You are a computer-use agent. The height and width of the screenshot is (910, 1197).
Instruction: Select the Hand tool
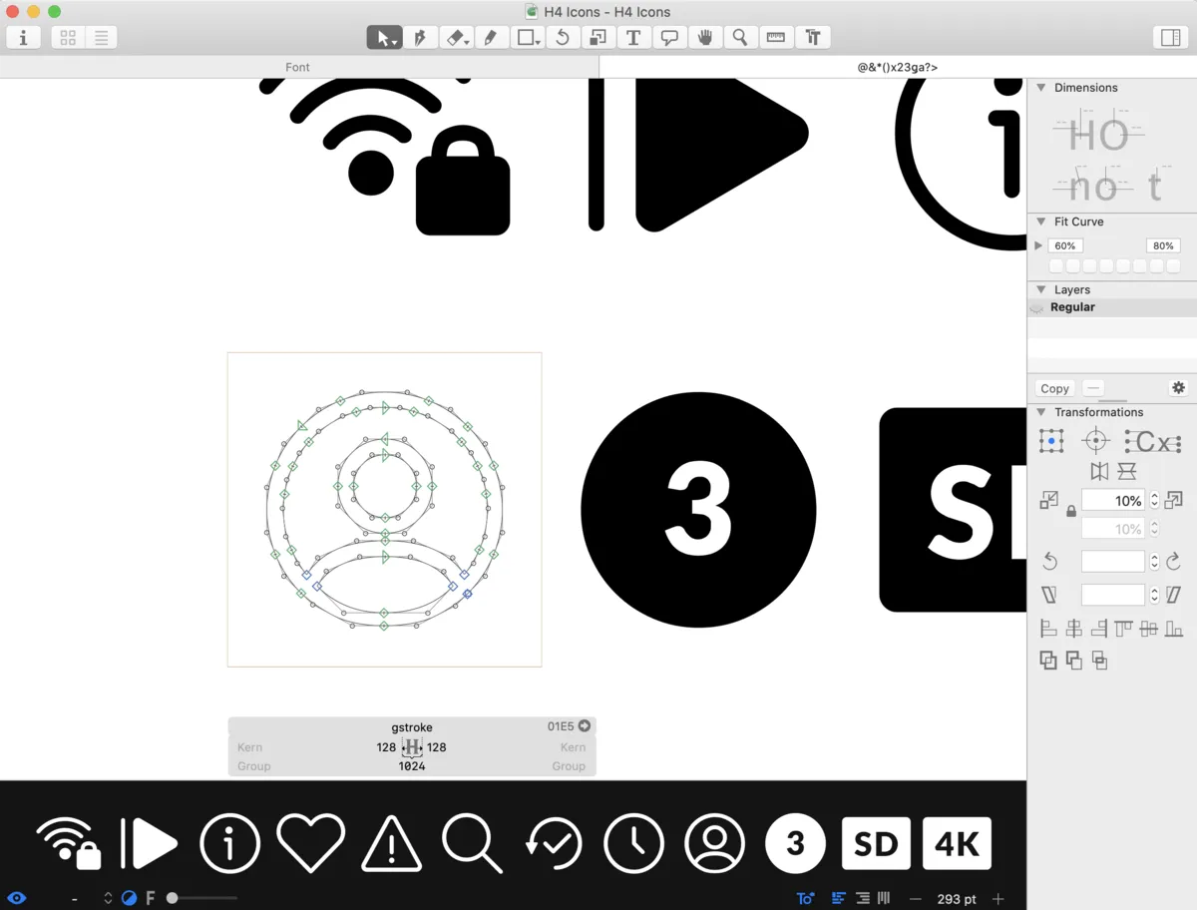click(x=704, y=38)
